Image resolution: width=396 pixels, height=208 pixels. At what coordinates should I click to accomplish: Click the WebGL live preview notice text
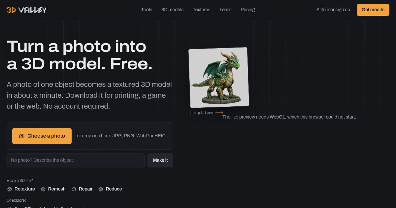[x=289, y=117]
